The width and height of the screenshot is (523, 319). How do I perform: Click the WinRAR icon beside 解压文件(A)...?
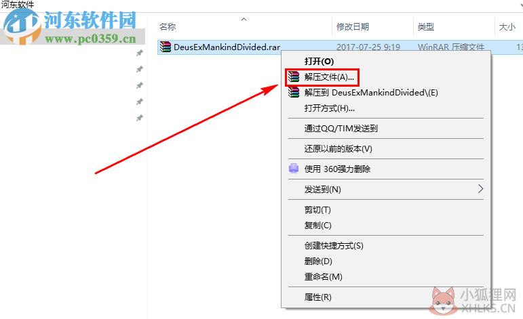pos(294,77)
